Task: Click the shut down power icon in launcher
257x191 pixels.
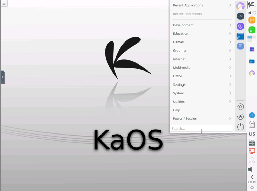Action: (x=240, y=127)
